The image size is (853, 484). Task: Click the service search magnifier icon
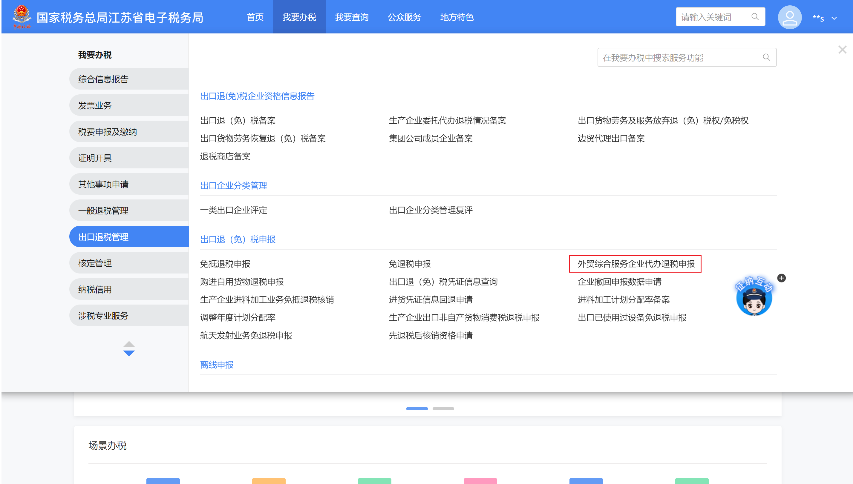pos(766,57)
